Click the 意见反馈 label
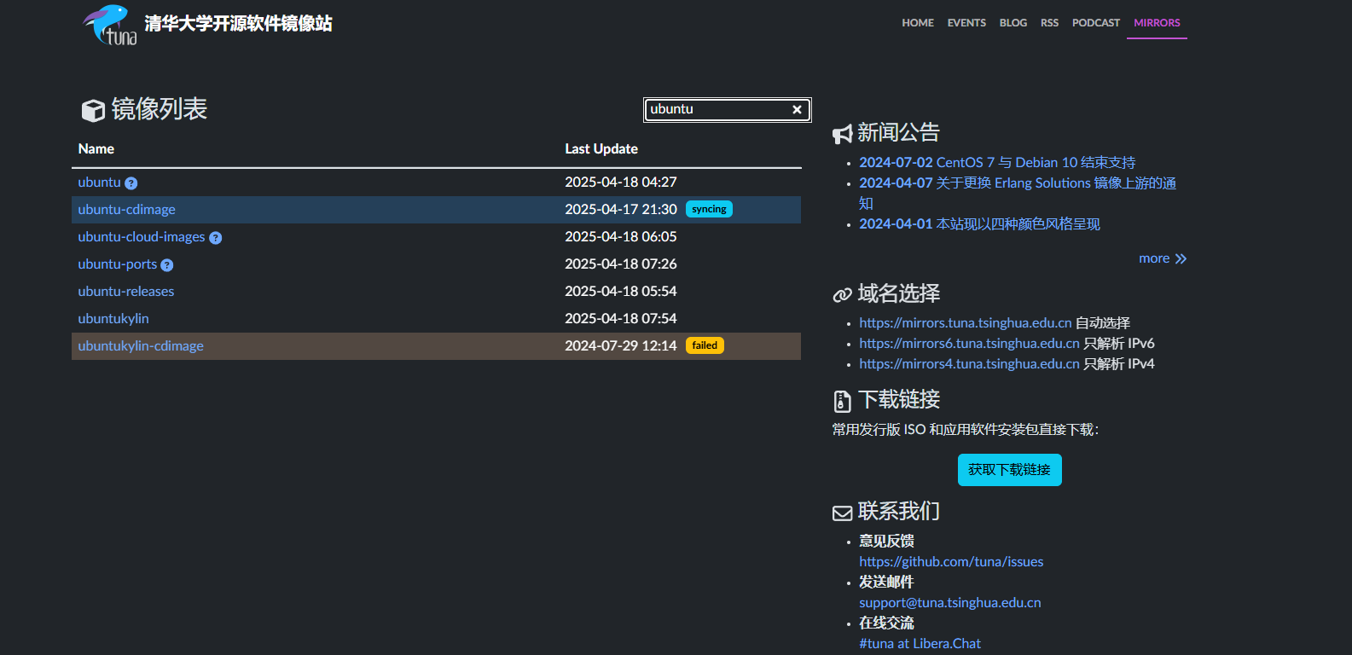1352x655 pixels. pos(886,542)
